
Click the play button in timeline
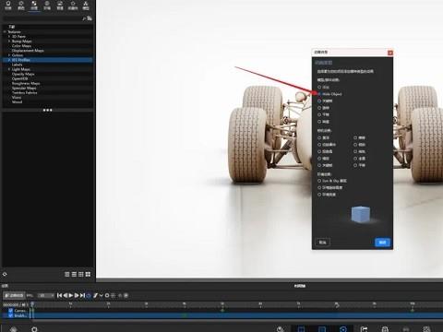71,295
